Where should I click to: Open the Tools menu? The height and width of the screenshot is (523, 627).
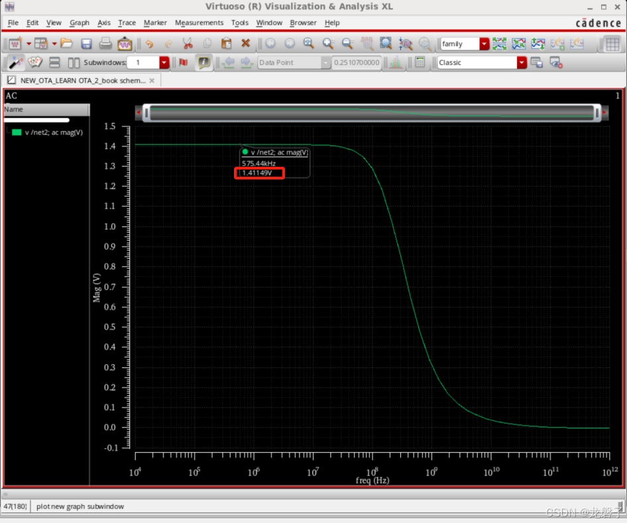tap(239, 23)
